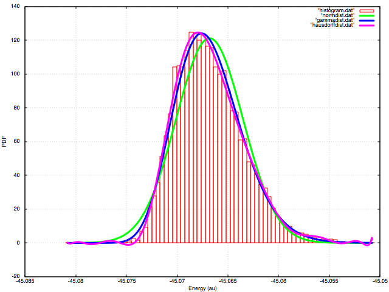Screen dimensions: 389x292
Task: Click the x-axis tick label -45.07
Action: [177, 281]
